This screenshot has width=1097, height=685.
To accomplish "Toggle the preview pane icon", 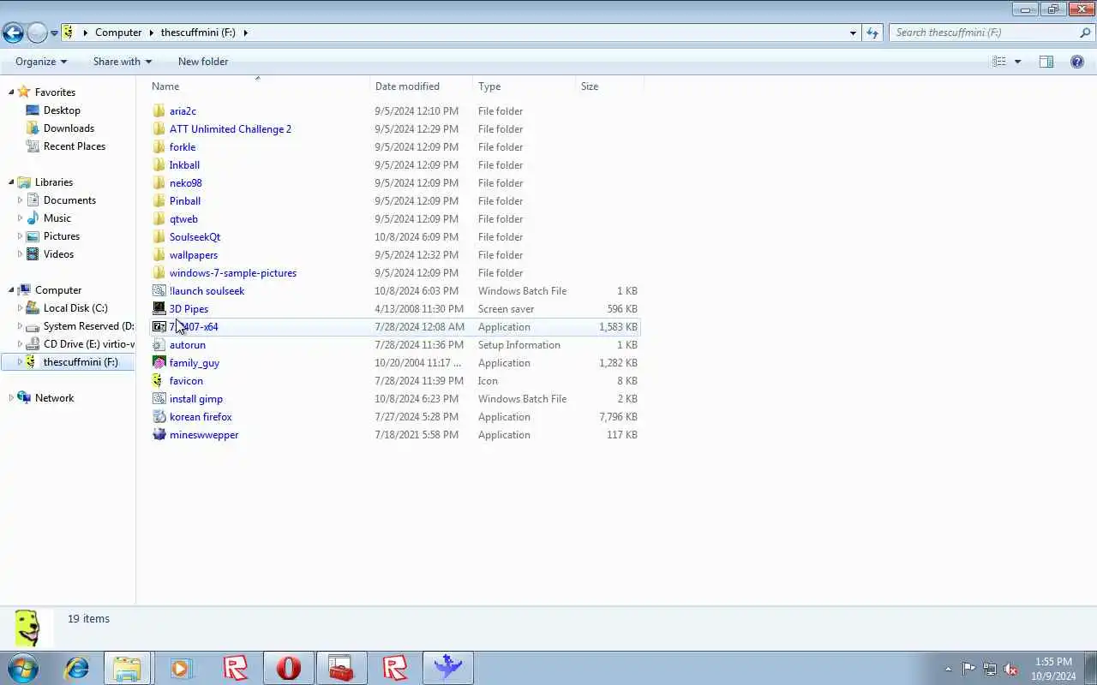I will point(1046,62).
